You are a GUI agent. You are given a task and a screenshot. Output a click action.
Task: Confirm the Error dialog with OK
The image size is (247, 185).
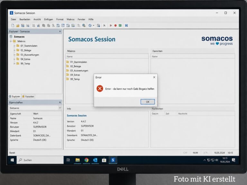pos(148,102)
